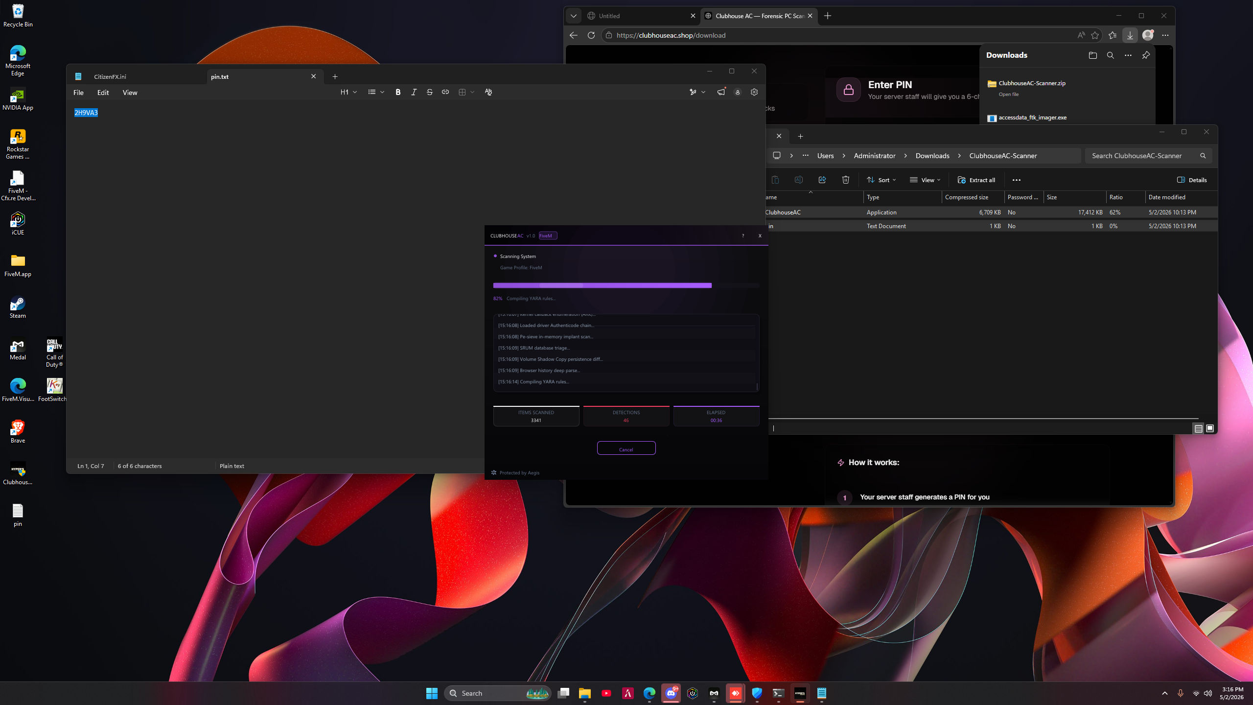Click the Plain text status bar entry
The height and width of the screenshot is (705, 1253).
232,466
